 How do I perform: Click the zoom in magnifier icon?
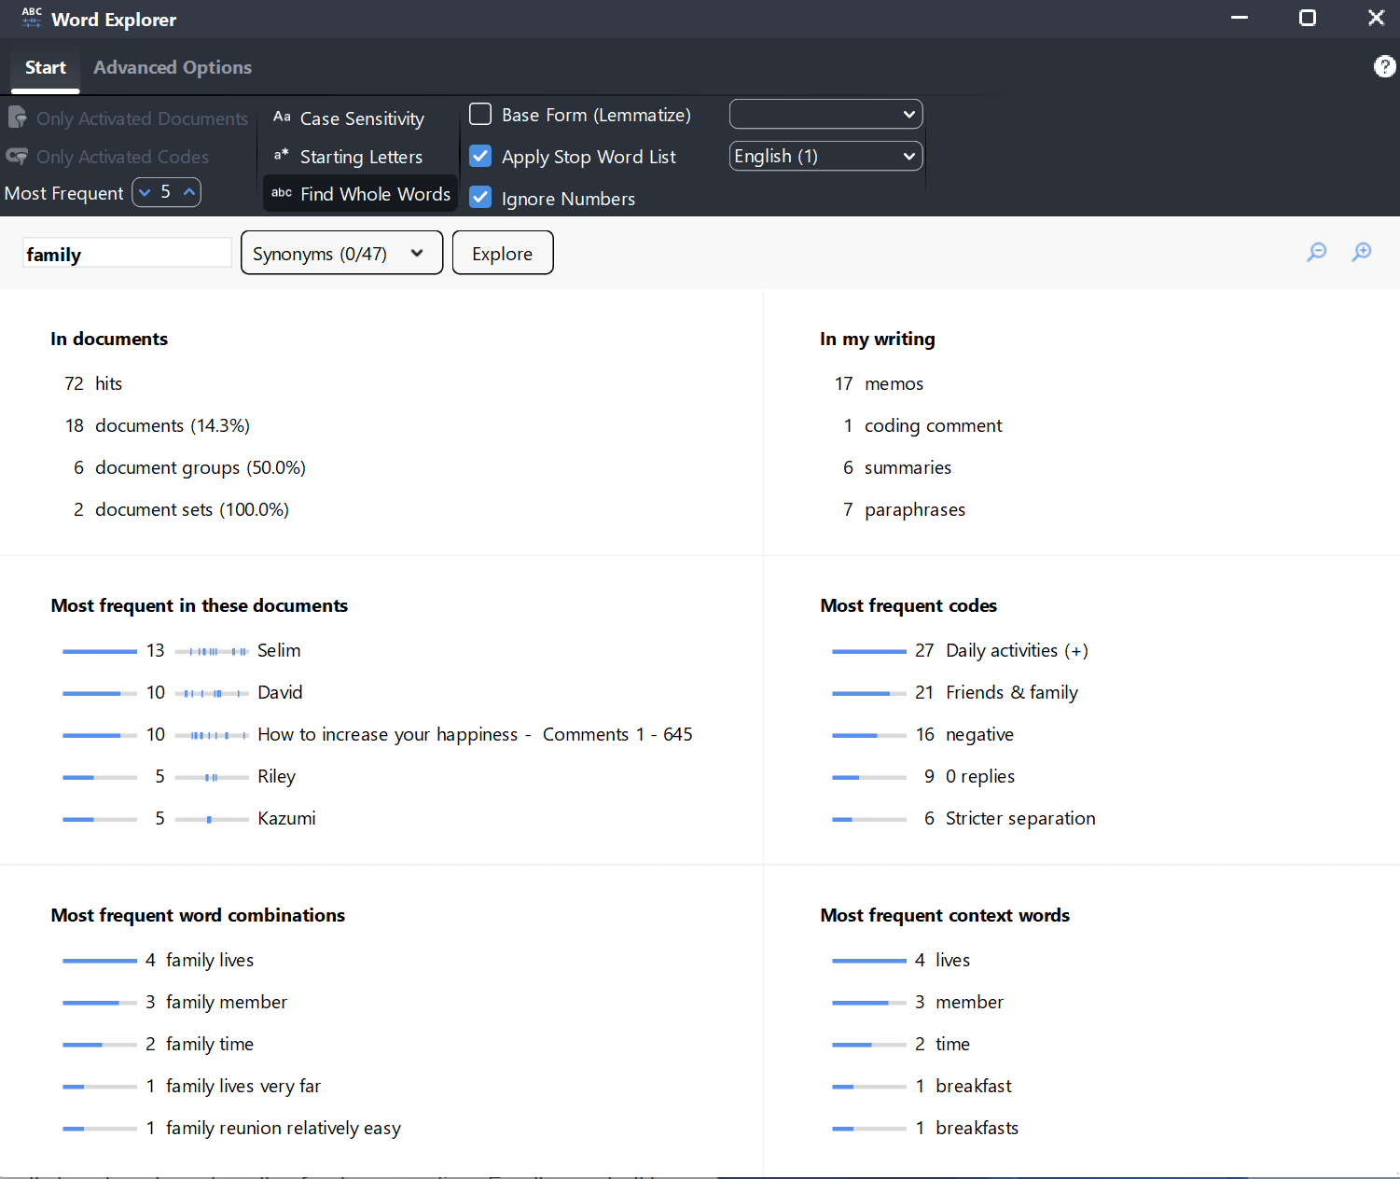(x=1362, y=252)
